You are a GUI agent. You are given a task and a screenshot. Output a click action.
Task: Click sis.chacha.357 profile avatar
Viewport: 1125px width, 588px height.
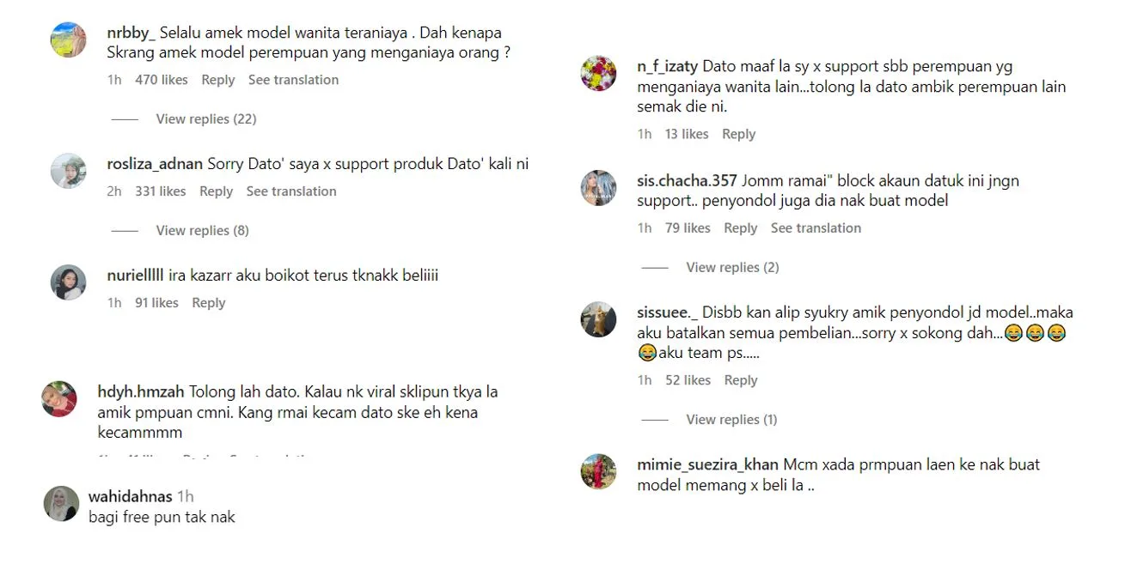(x=598, y=188)
